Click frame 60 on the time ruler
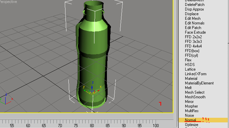229x128 pixels. tap(28, 125)
